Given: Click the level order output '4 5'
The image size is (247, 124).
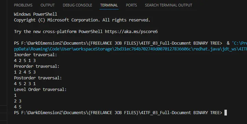Looking at the screenshot, I should coord(18,107).
